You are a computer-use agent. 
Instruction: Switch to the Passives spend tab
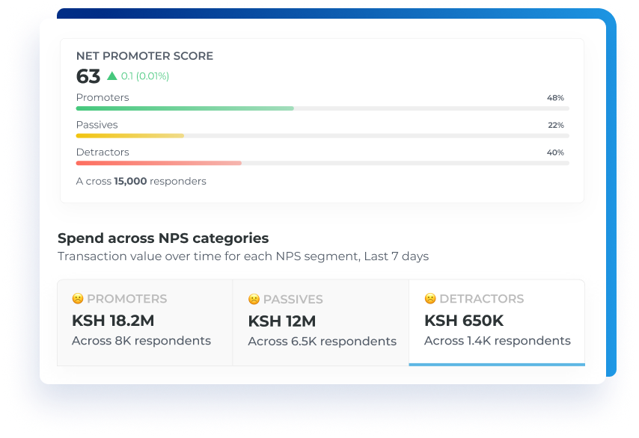(x=321, y=322)
